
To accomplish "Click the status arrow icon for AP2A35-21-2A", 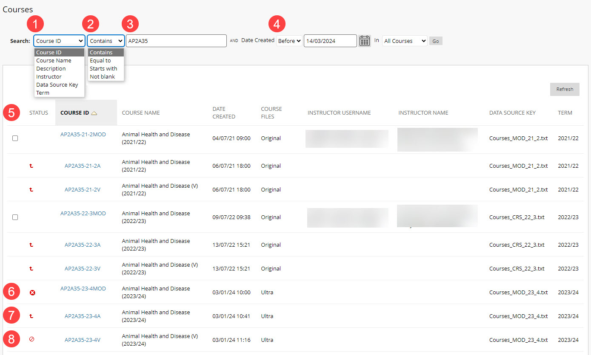I will click(31, 166).
